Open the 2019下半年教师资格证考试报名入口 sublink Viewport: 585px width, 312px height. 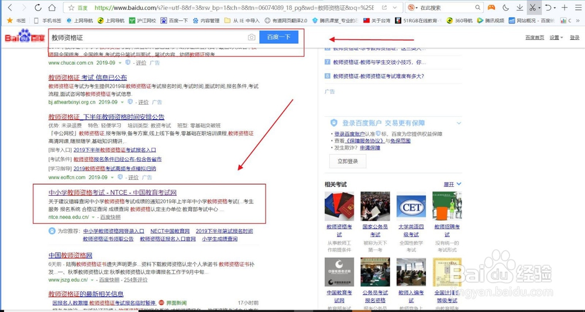click(x=115, y=150)
